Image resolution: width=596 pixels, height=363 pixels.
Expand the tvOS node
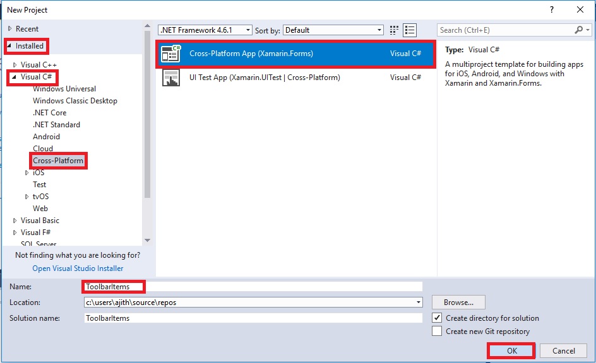(x=27, y=197)
